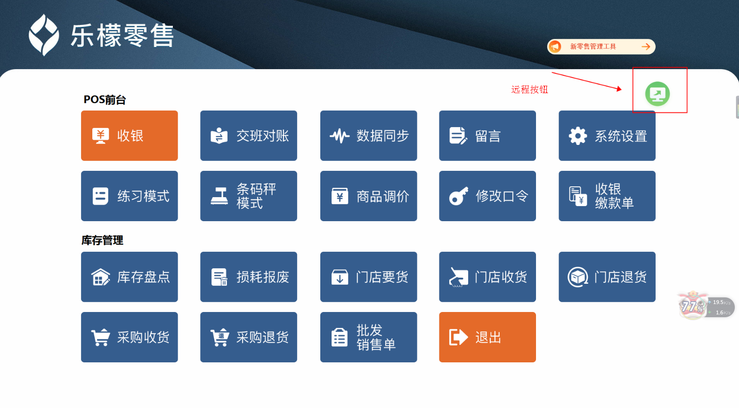Click the 77% floating speed widget
739x408 pixels.
click(706, 306)
